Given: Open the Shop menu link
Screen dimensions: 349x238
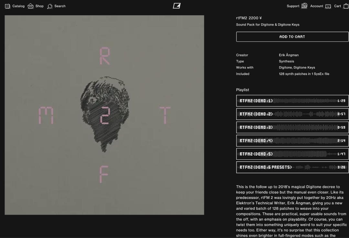Looking at the screenshot, I should click(39, 6).
